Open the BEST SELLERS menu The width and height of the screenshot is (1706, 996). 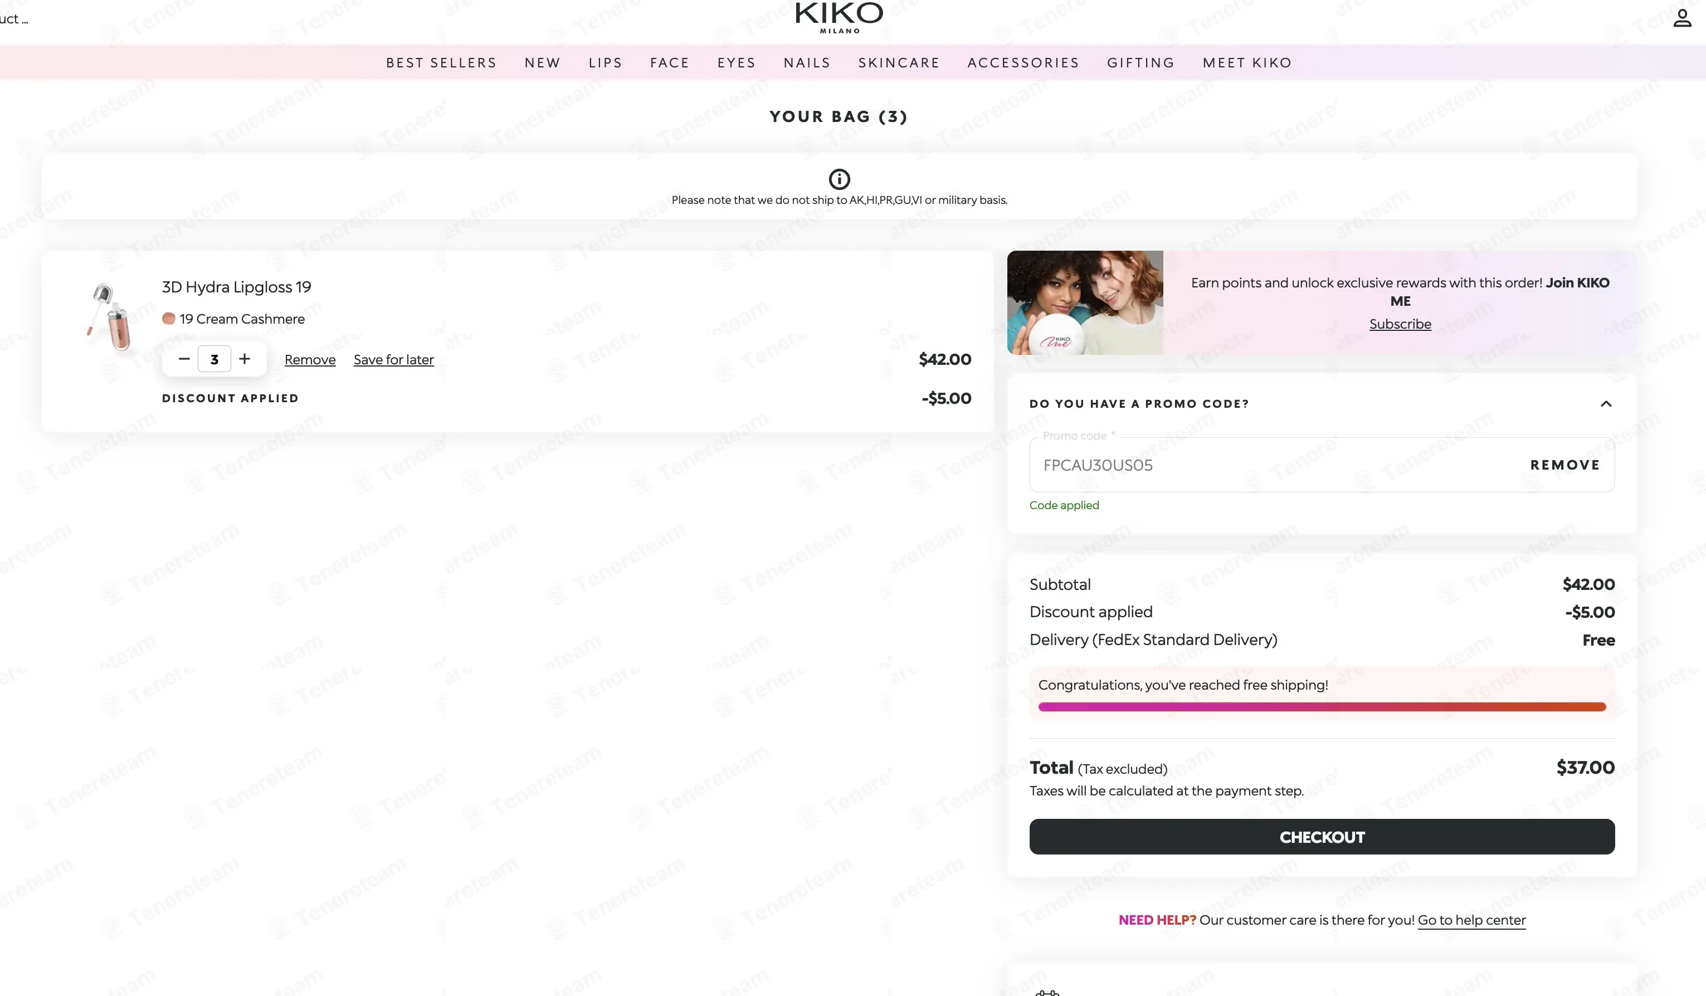pos(441,63)
